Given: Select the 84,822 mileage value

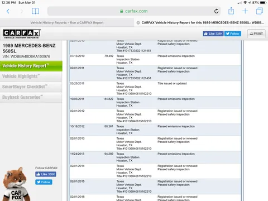Looking at the screenshot, I should pos(109,99).
